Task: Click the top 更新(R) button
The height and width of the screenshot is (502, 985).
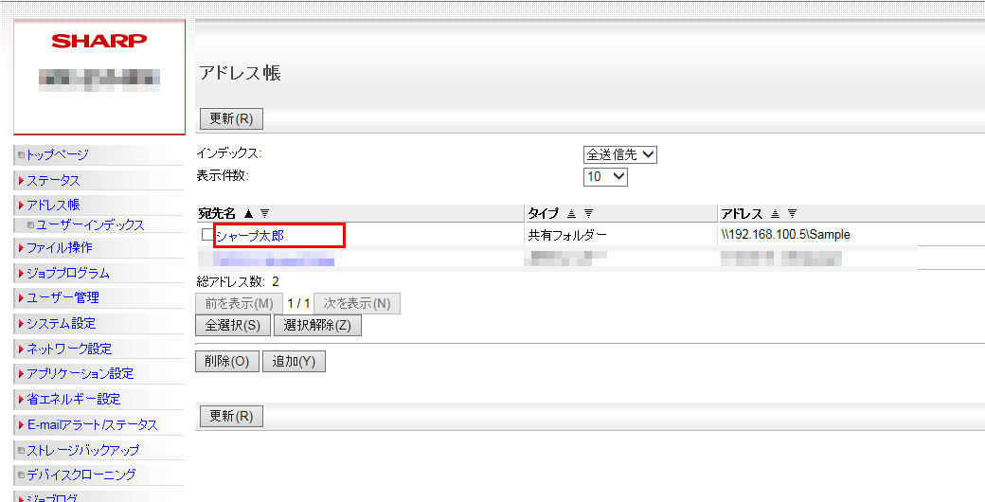Action: pos(231,119)
